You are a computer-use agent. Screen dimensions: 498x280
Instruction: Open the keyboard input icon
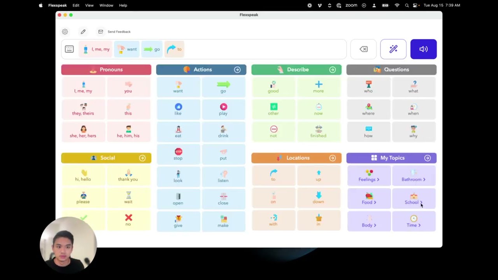pyautogui.click(x=69, y=49)
